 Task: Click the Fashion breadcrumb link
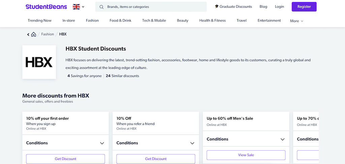pyautogui.click(x=48, y=34)
